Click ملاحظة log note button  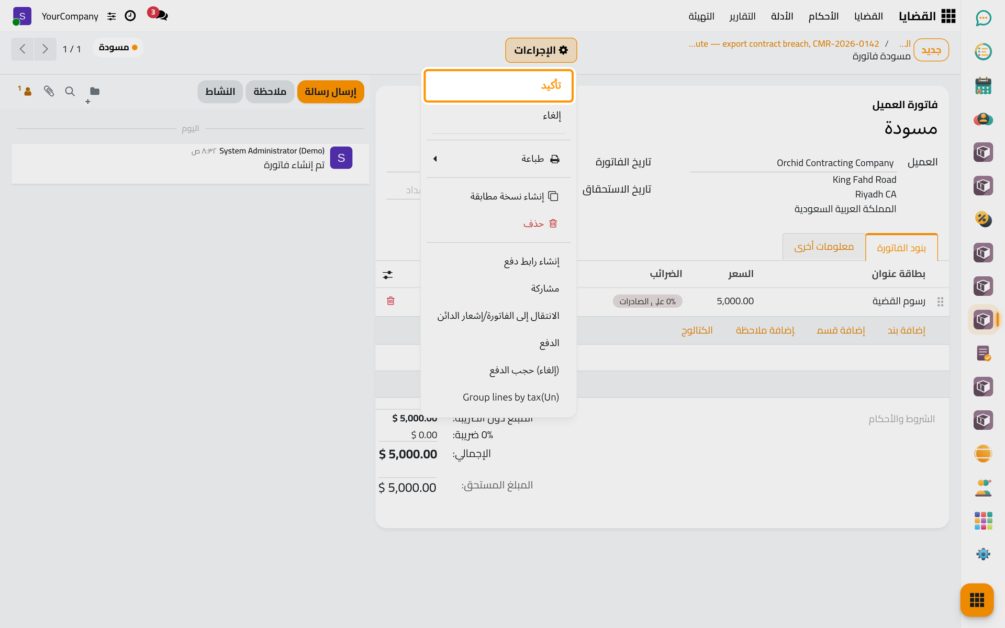(x=270, y=92)
